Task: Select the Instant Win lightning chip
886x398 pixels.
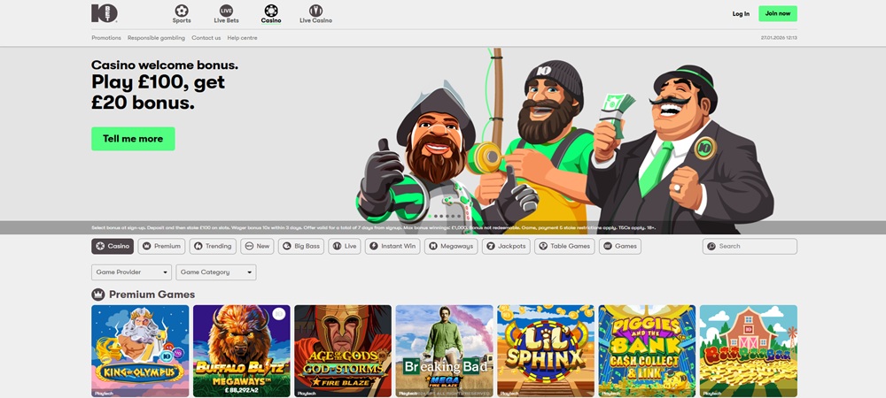Action: pyautogui.click(x=392, y=247)
